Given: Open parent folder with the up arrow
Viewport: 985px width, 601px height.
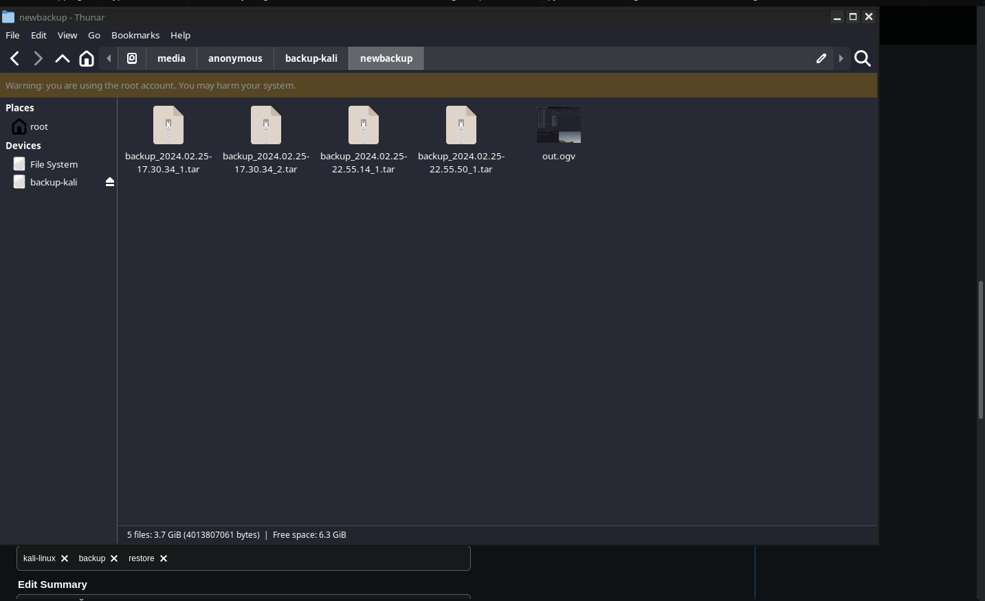Looking at the screenshot, I should (63, 58).
